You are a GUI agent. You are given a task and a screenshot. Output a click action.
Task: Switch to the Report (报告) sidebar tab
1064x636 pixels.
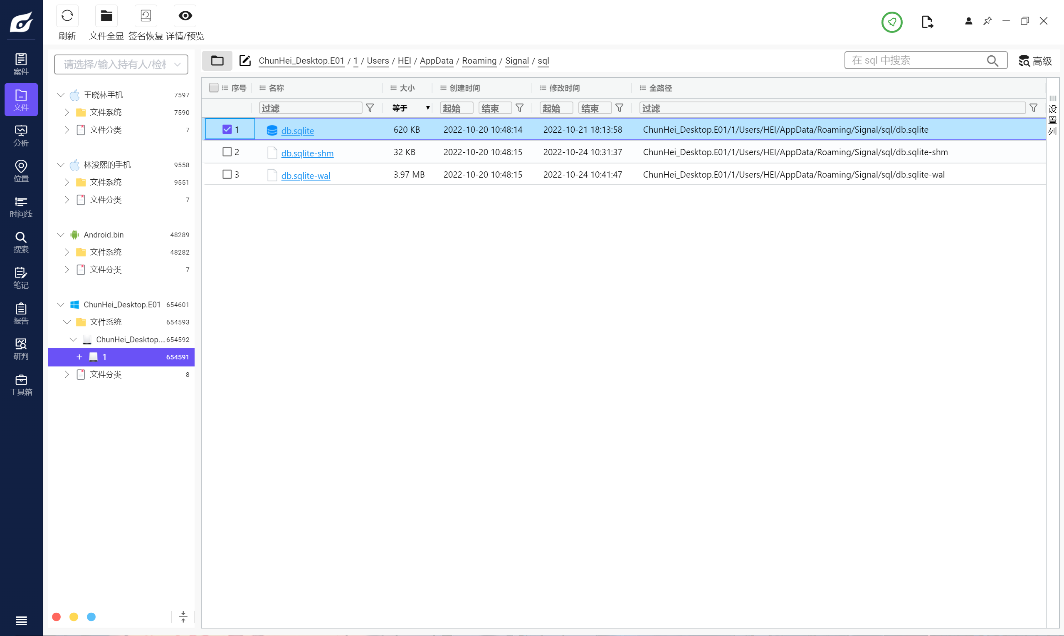[20, 313]
